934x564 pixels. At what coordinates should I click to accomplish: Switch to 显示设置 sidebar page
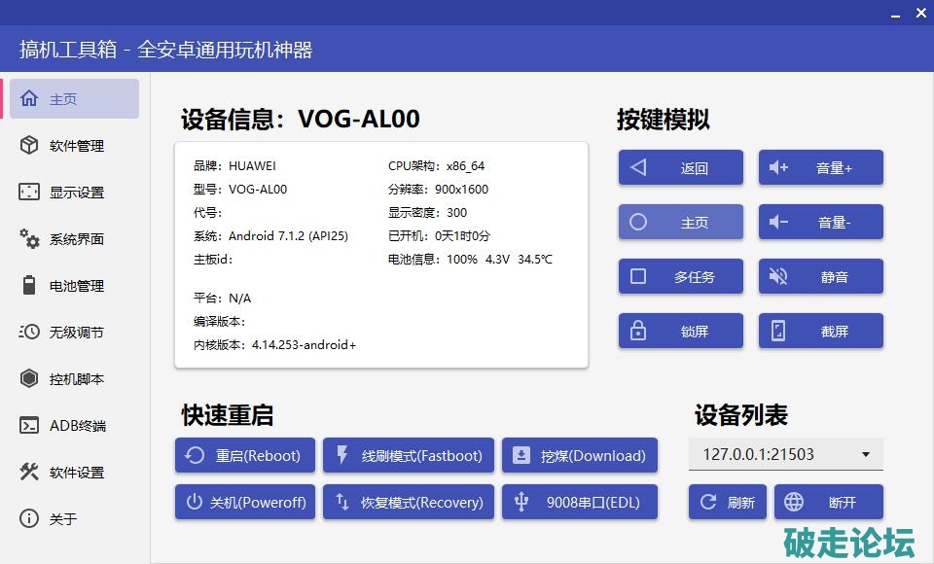[76, 193]
